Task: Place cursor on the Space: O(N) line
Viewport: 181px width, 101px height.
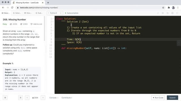Action: point(74,42)
